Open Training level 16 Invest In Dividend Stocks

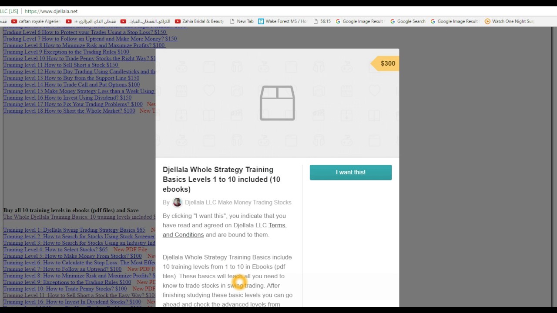pyautogui.click(x=72, y=301)
